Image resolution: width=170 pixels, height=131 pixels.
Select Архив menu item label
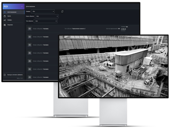(9, 16)
